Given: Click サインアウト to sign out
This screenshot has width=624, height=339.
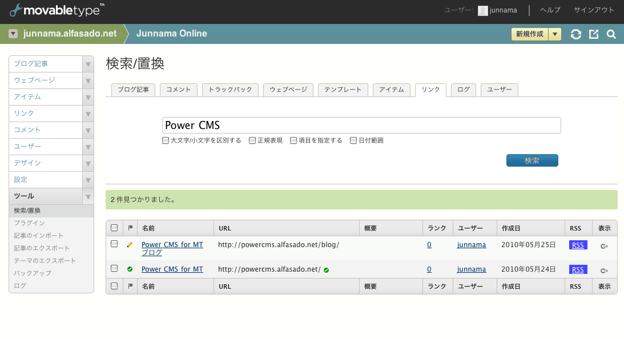Looking at the screenshot, I should tap(594, 10).
